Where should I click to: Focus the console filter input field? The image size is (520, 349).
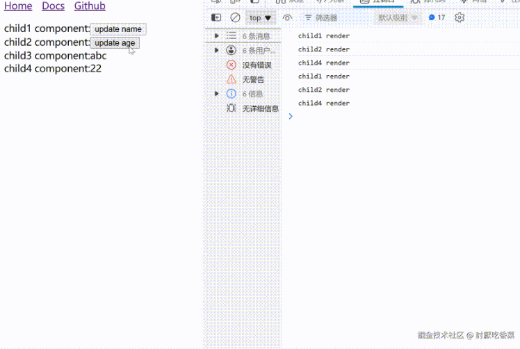[335, 17]
